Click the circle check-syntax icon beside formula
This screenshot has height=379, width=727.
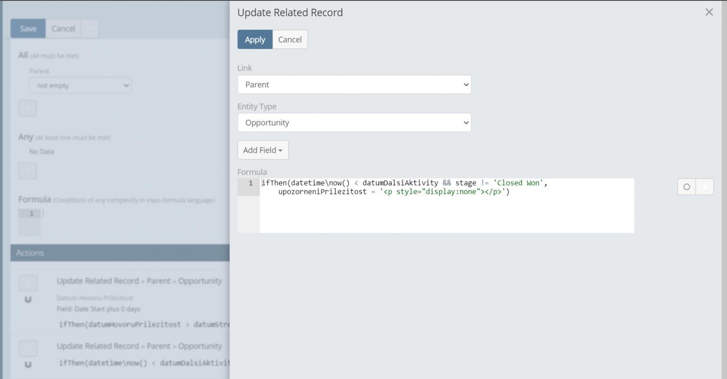pos(686,187)
